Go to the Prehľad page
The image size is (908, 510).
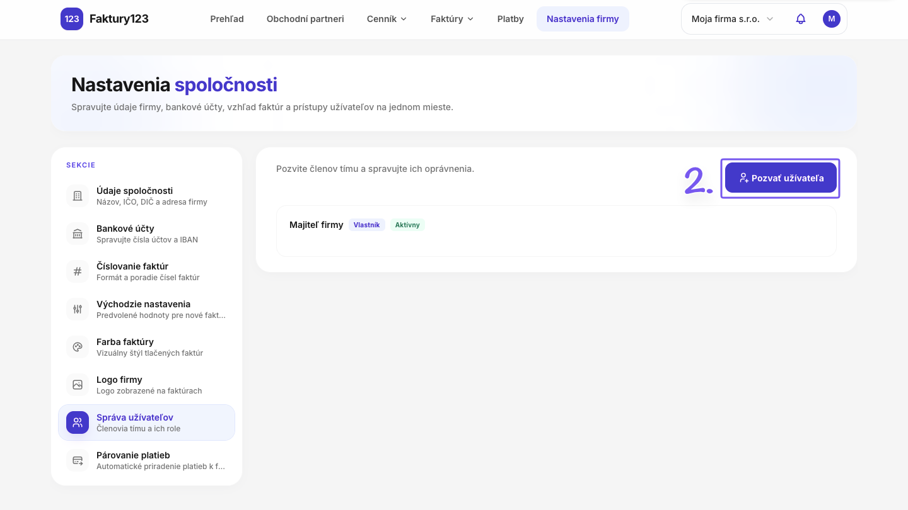point(227,19)
